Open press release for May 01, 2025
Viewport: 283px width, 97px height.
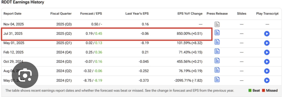217,42
